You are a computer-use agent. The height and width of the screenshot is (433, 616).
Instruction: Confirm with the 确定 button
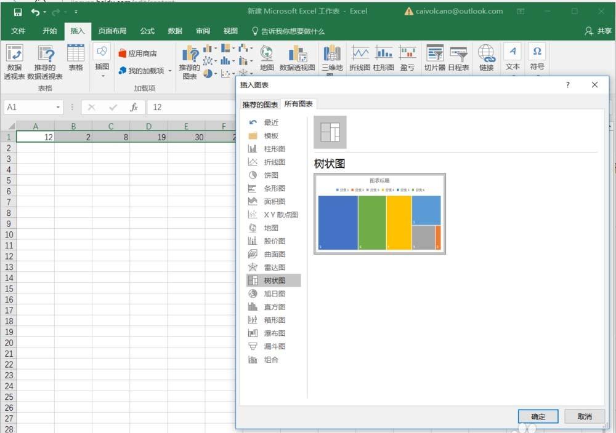click(x=537, y=416)
